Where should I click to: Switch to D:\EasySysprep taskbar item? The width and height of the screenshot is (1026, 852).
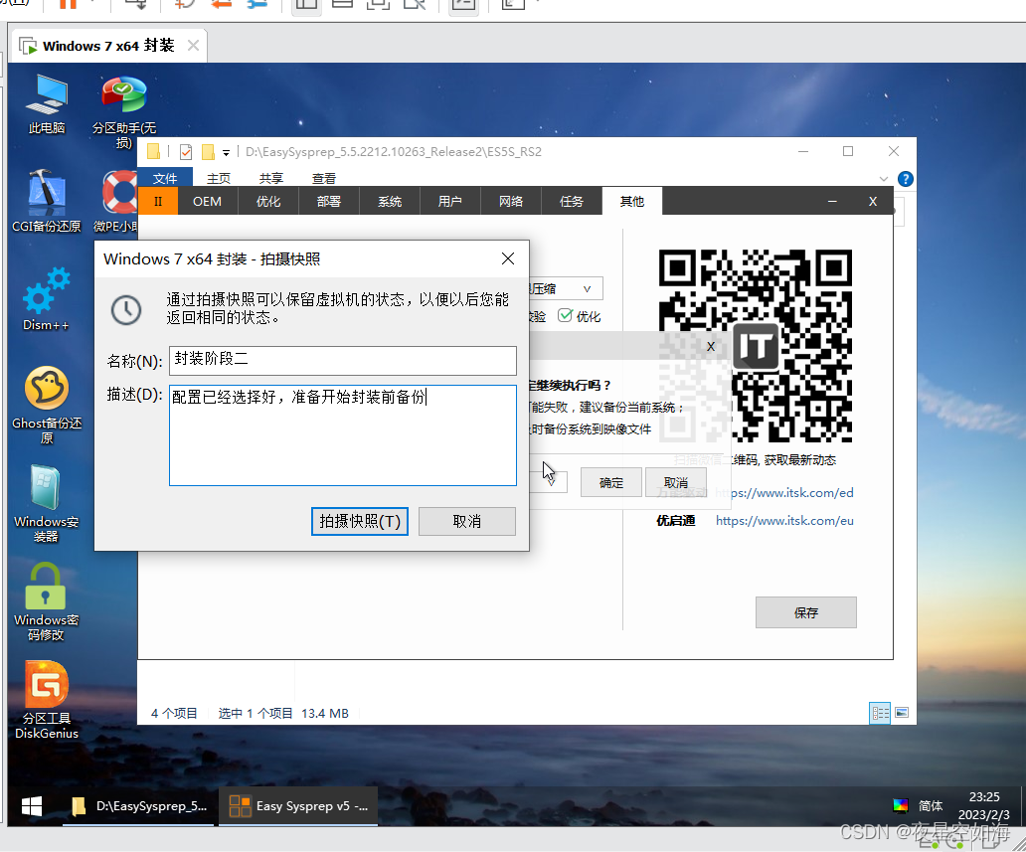click(x=139, y=806)
